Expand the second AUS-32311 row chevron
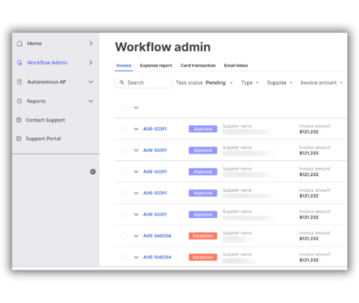This screenshot has width=359, height=303. click(136, 150)
